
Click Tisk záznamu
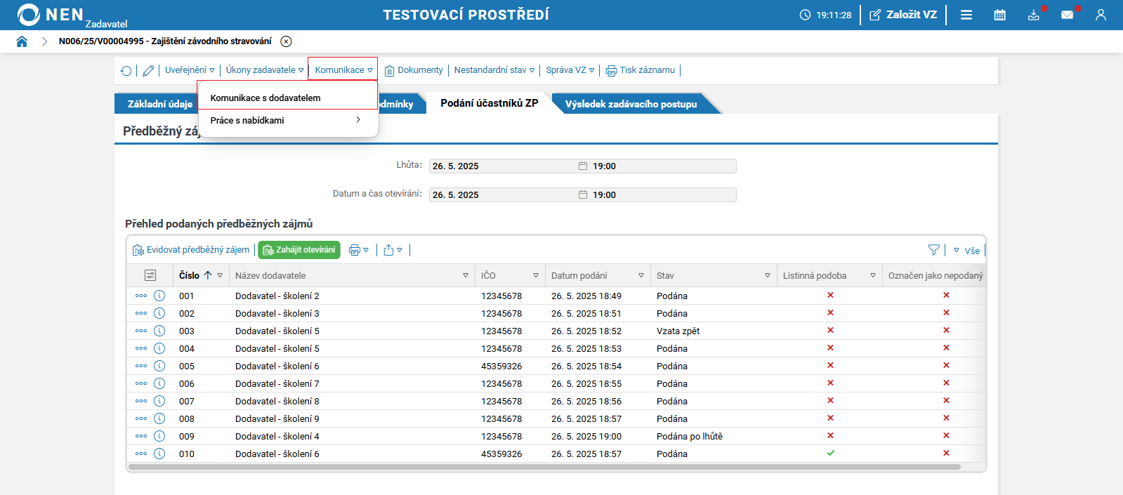point(641,70)
